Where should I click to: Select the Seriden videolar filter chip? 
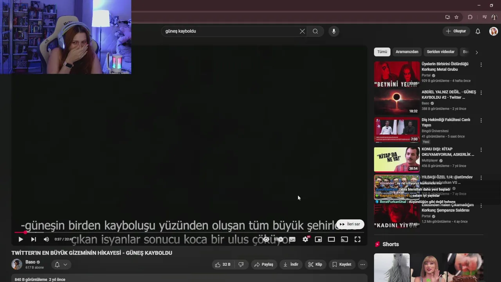pos(441,52)
